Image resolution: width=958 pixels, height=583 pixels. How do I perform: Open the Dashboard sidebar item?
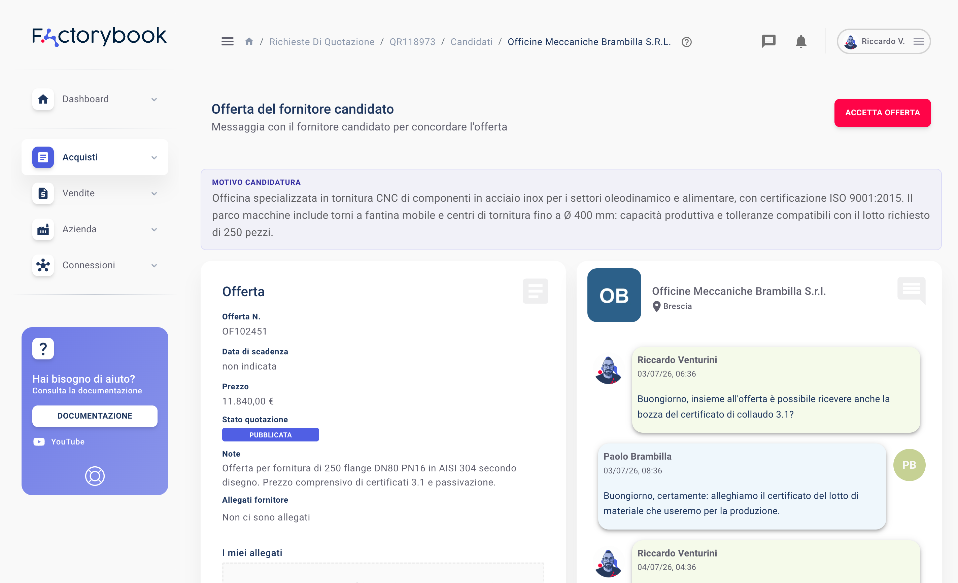[x=95, y=100]
